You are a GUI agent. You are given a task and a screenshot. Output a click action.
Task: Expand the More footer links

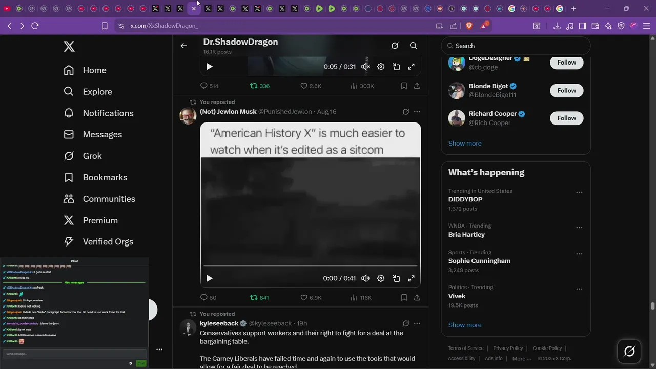[522, 359]
